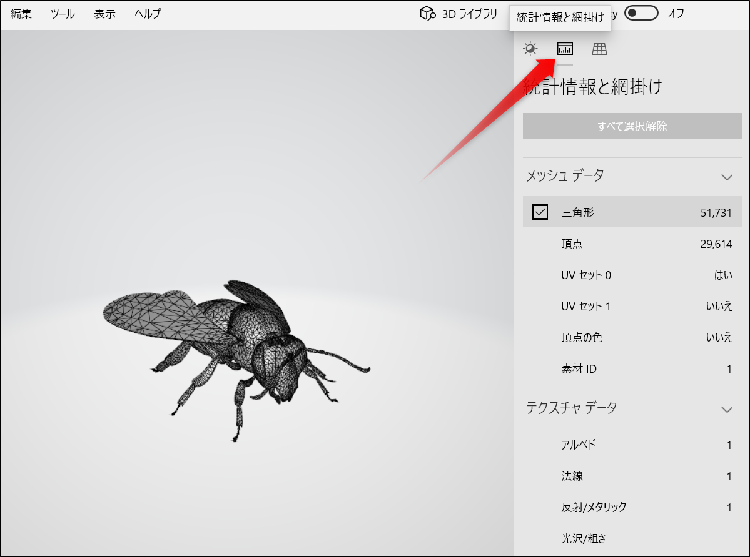The image size is (750, 557).
Task: Select the UV セット 1 row
Action: pyautogui.click(x=632, y=306)
